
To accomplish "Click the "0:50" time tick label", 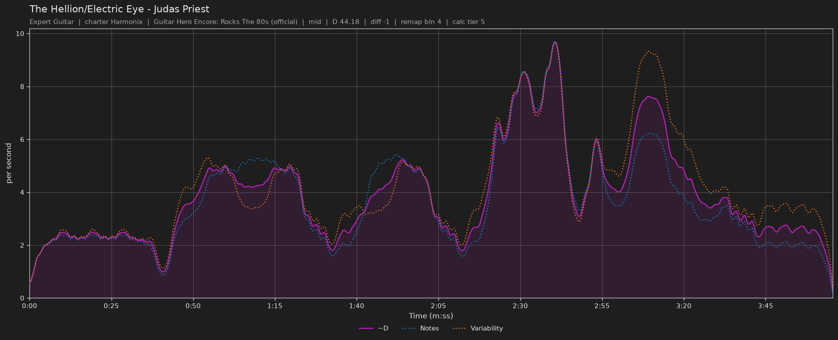I will coord(193,306).
